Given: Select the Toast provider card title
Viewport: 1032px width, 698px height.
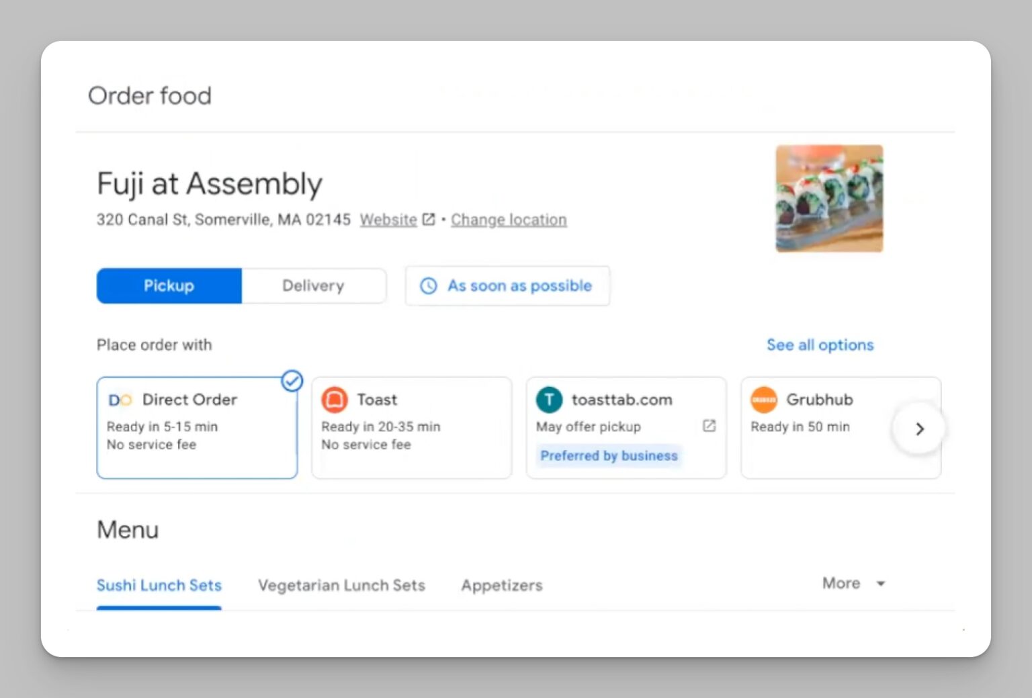Looking at the screenshot, I should coord(377,400).
